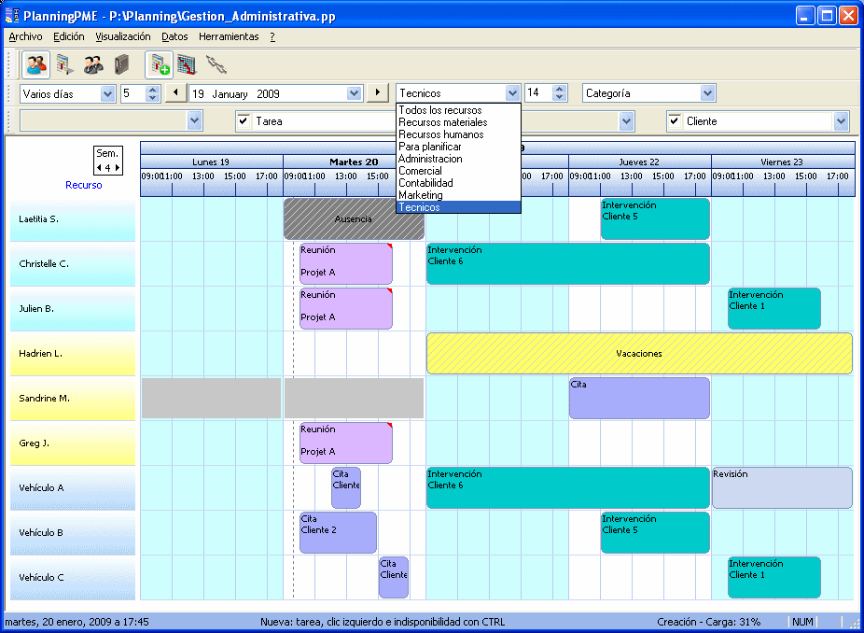Select the Vehículo A resource row label

[73, 488]
